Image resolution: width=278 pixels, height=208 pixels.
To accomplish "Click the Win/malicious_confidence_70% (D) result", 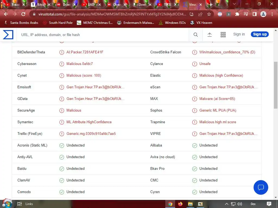I will [227, 52].
